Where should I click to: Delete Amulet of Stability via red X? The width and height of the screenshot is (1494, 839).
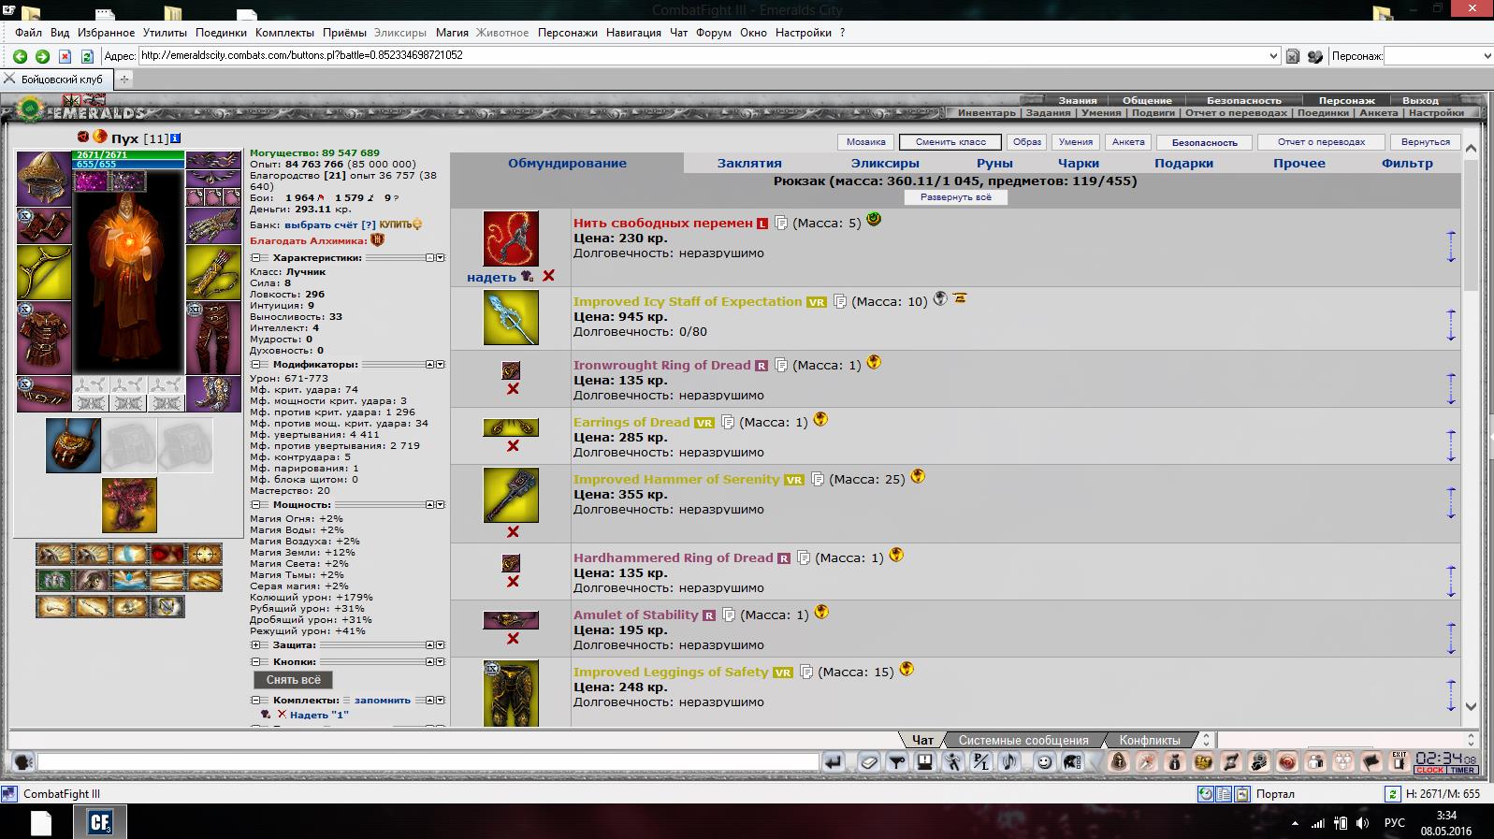(x=513, y=639)
